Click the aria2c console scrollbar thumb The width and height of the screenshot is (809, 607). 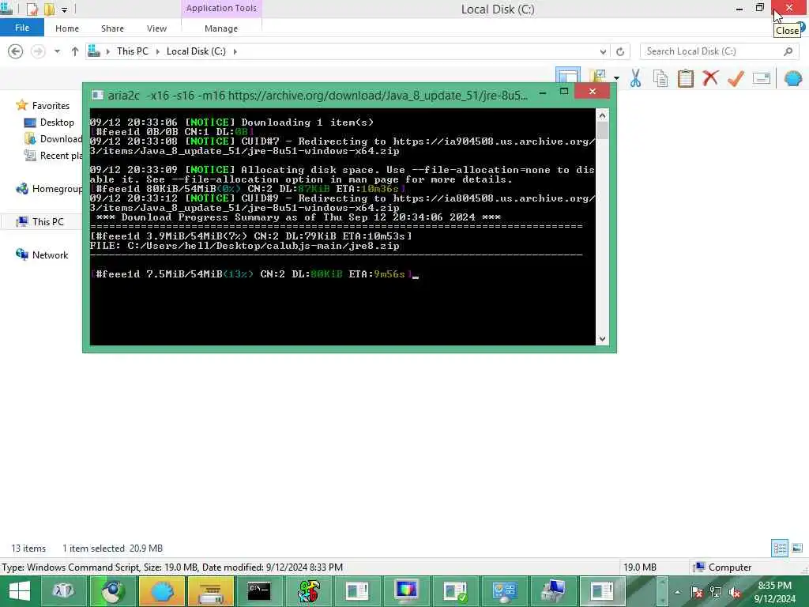[x=602, y=130]
